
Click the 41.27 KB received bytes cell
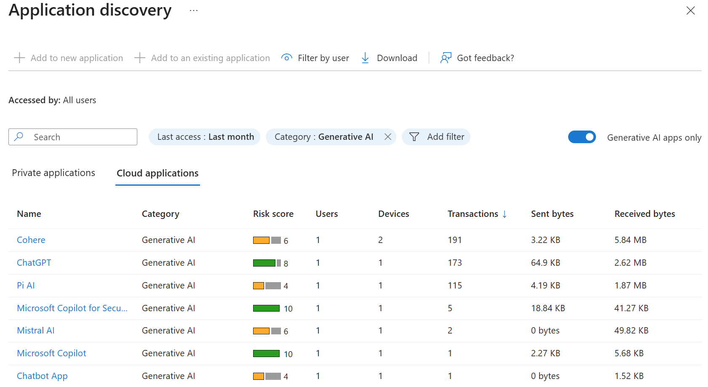tap(631, 308)
